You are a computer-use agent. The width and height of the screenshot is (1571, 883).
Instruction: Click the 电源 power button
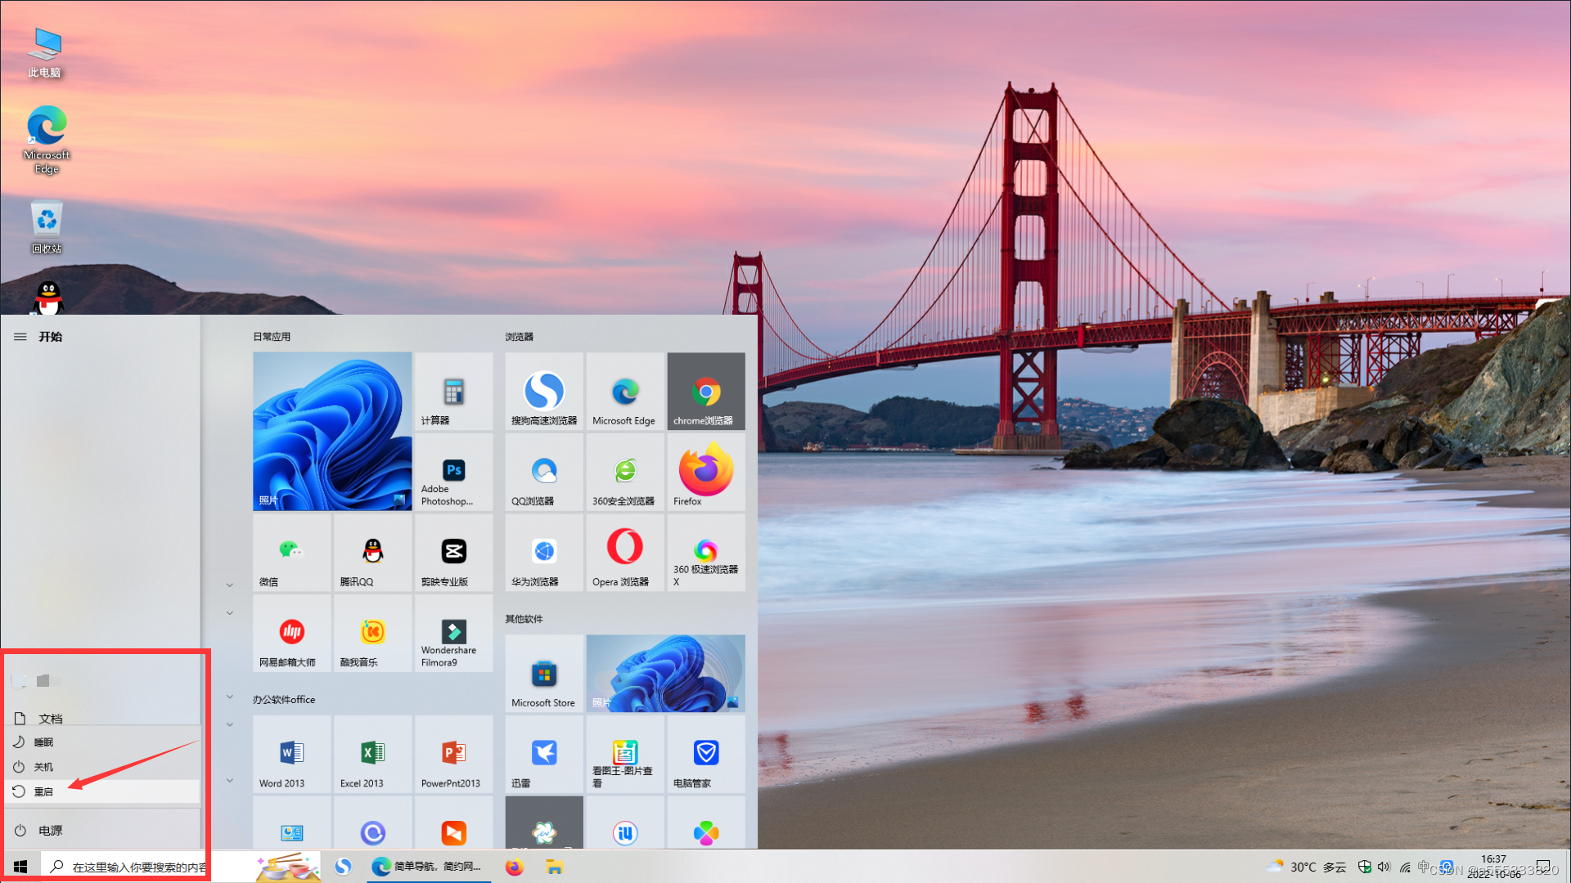[x=102, y=831]
